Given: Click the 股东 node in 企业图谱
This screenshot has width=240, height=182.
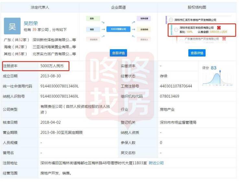Looking at the screenshot, I should tap(93, 18).
